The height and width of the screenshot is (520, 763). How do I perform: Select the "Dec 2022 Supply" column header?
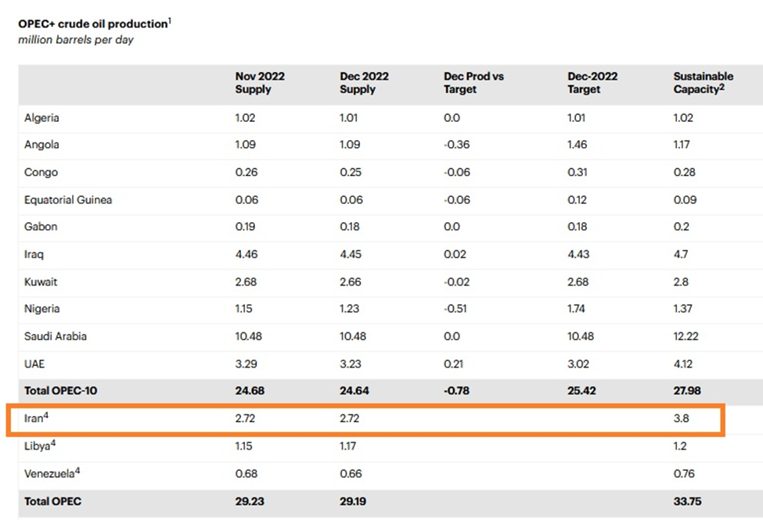pyautogui.click(x=364, y=83)
